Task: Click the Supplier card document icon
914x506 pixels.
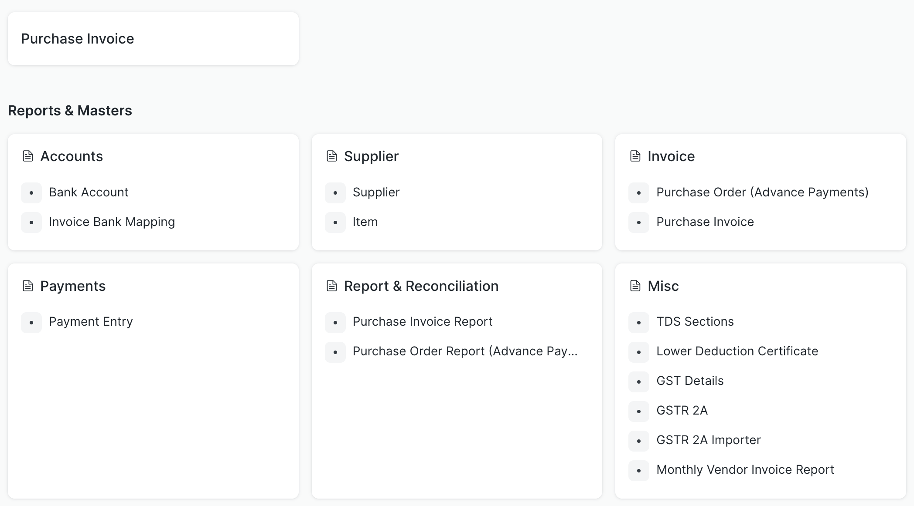Action: click(x=332, y=156)
